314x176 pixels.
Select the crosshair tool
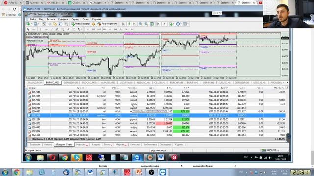pyautogui.click(x=34, y=29)
